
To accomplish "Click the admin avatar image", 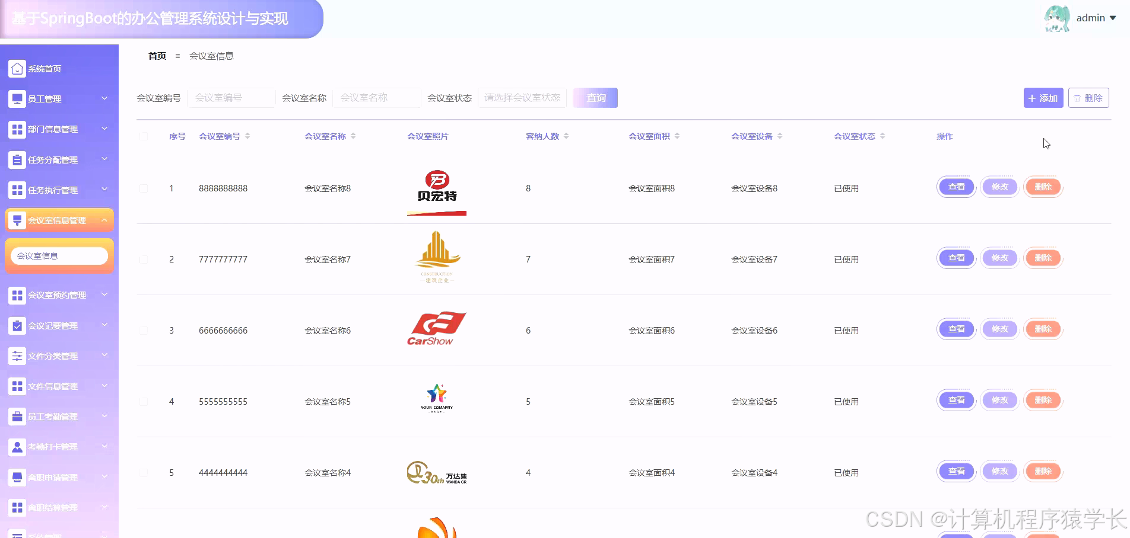I will pyautogui.click(x=1057, y=18).
